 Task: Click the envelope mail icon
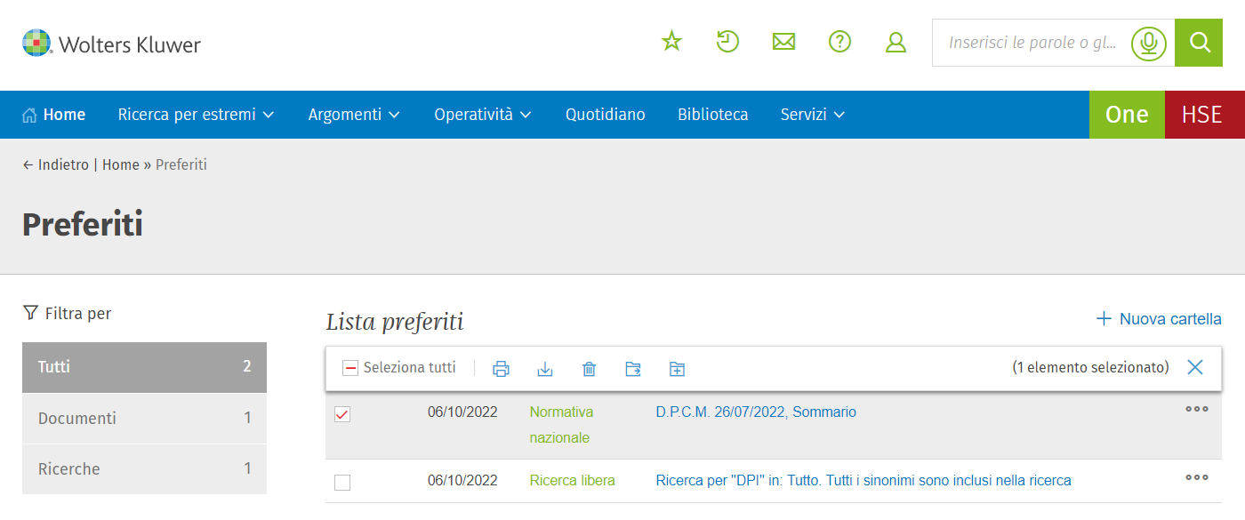coord(783,42)
